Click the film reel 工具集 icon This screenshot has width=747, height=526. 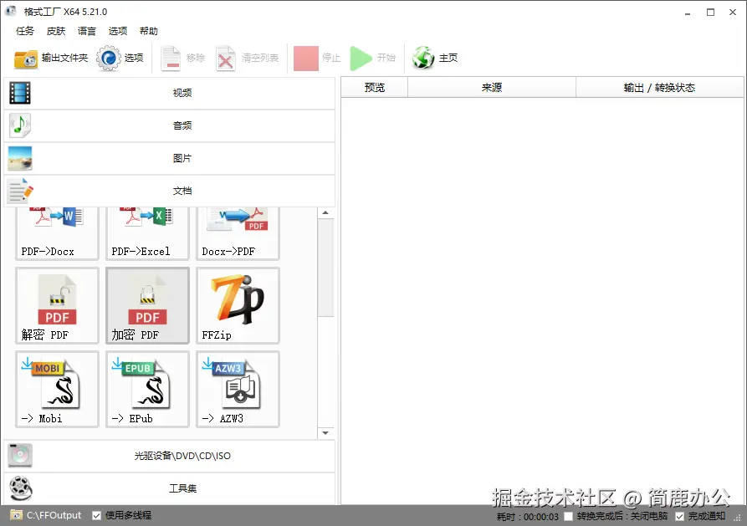click(20, 488)
